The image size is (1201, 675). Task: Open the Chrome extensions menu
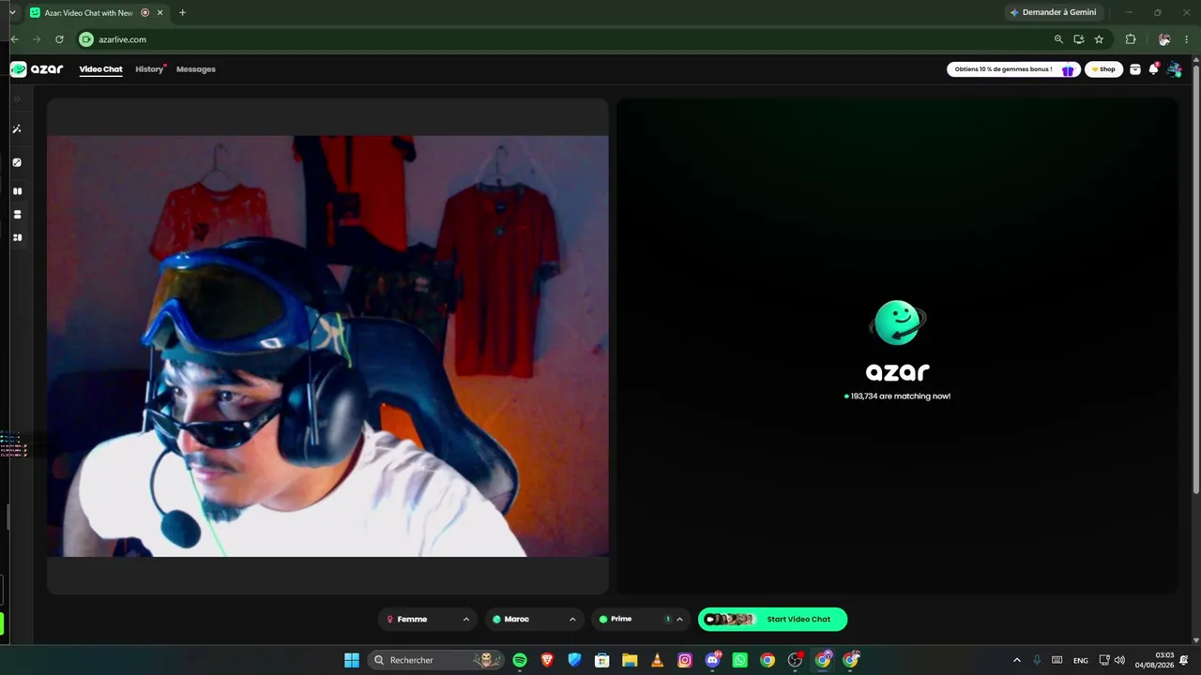[x=1131, y=39]
